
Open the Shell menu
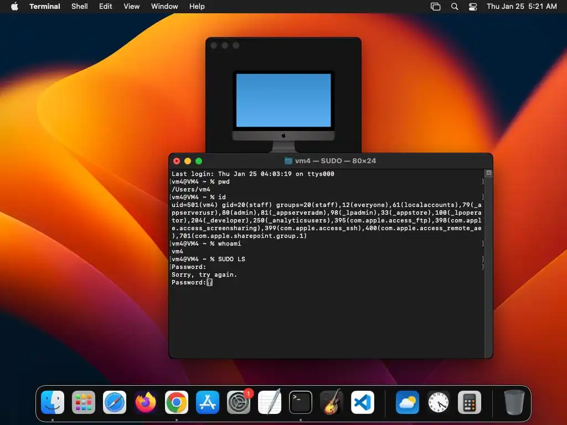(79, 6)
